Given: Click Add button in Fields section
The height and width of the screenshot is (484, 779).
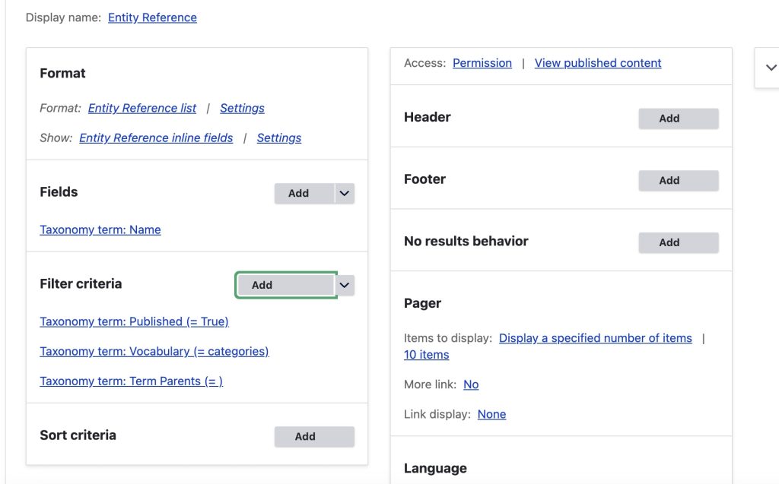Looking at the screenshot, I should 304,194.
